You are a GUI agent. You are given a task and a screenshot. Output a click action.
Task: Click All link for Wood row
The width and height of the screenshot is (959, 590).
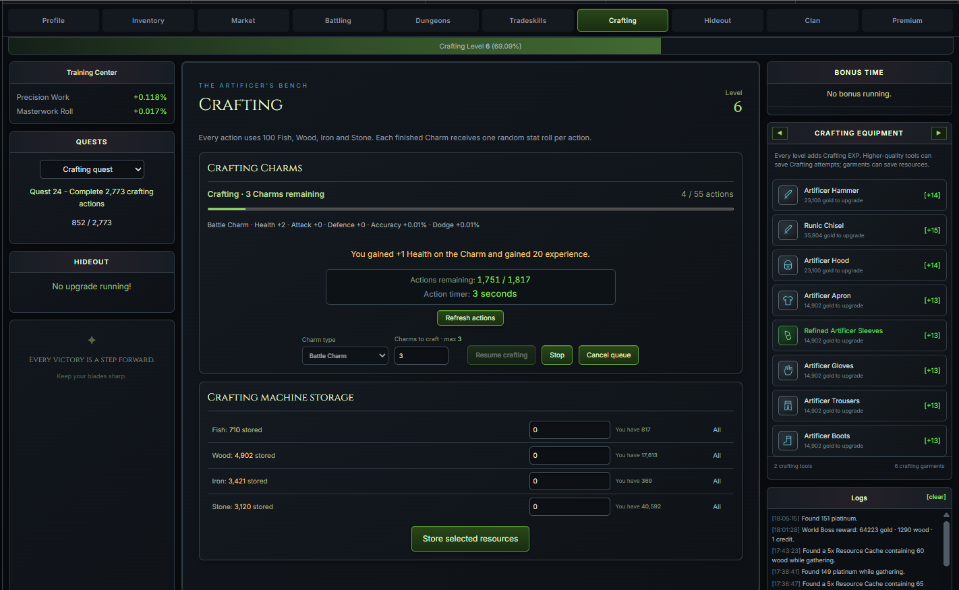coord(717,455)
